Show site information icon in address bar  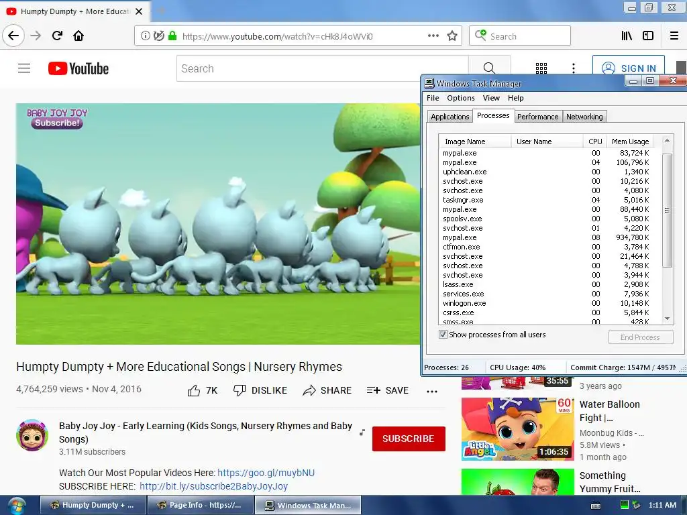(145, 36)
